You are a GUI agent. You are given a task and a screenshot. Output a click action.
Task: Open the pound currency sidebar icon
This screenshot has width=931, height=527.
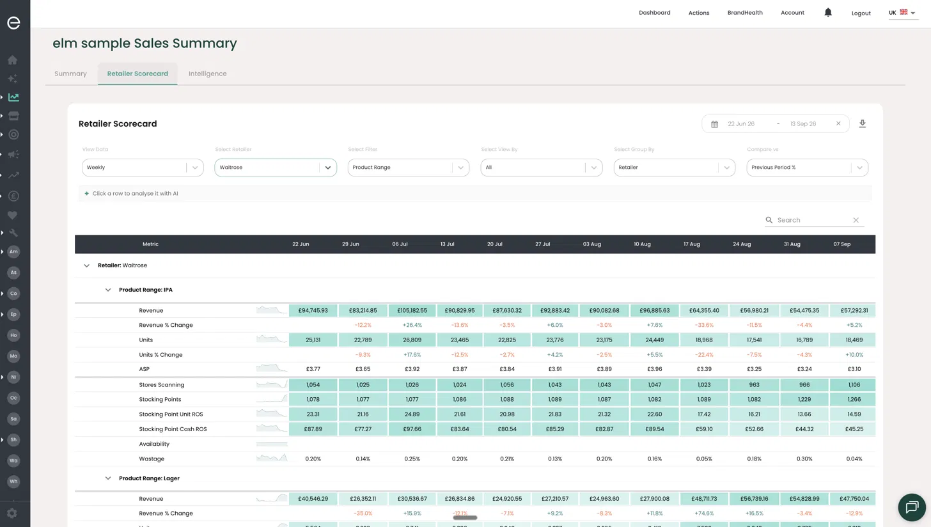13,196
